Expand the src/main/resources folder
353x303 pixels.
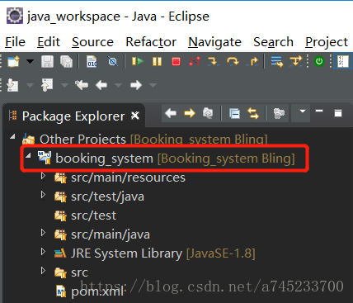click(x=43, y=176)
